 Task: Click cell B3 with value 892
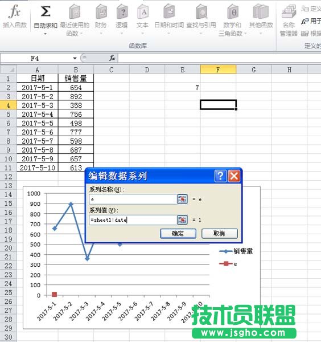coord(76,96)
